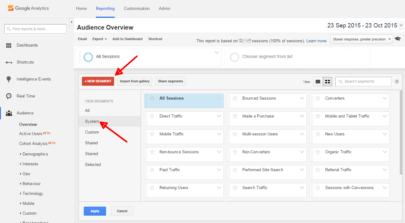Click the segment list vertical scrollbar

tap(401, 133)
